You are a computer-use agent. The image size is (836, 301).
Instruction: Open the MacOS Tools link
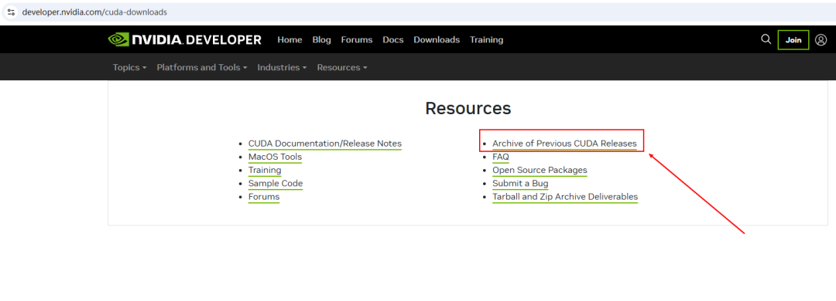(x=275, y=157)
